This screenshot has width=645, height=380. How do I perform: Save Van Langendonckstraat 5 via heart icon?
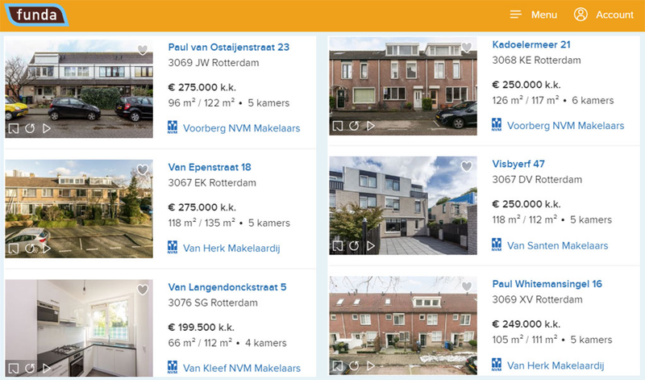143,290
